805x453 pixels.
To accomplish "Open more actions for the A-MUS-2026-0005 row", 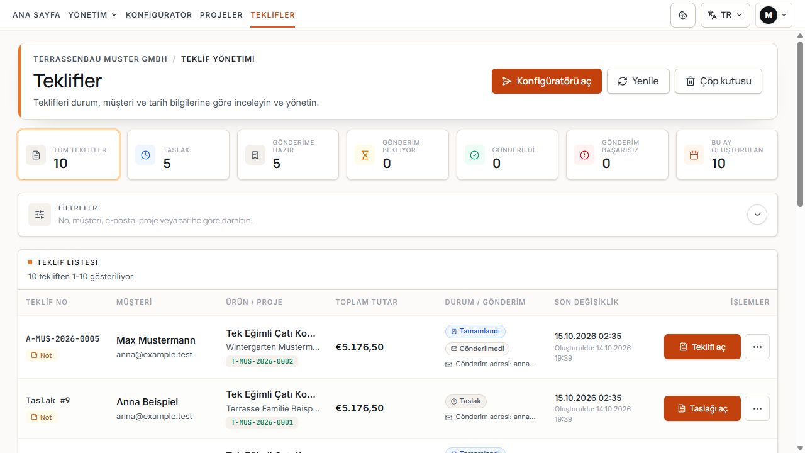I will (757, 347).
